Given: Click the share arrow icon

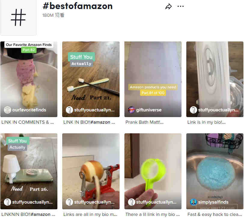Looking at the screenshot, I should [168, 7].
